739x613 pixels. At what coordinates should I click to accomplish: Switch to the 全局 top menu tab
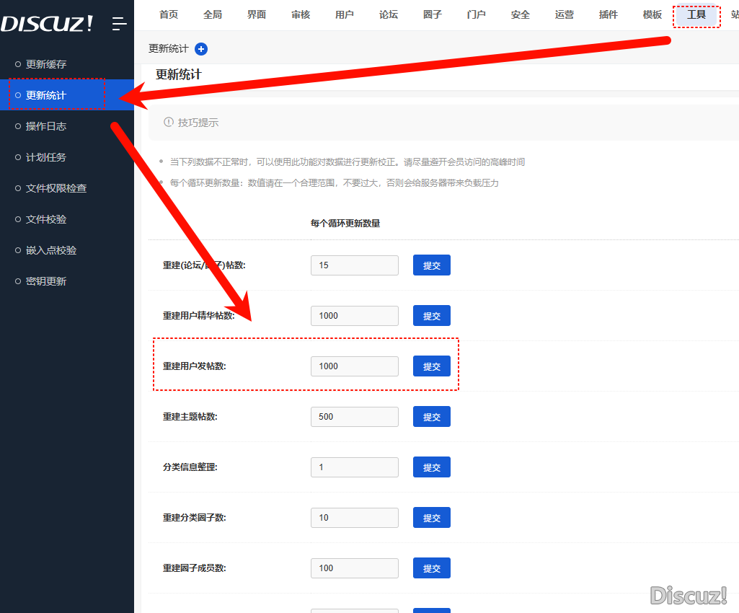pos(213,14)
